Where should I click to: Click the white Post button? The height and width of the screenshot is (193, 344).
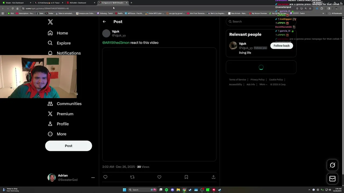[x=69, y=146]
